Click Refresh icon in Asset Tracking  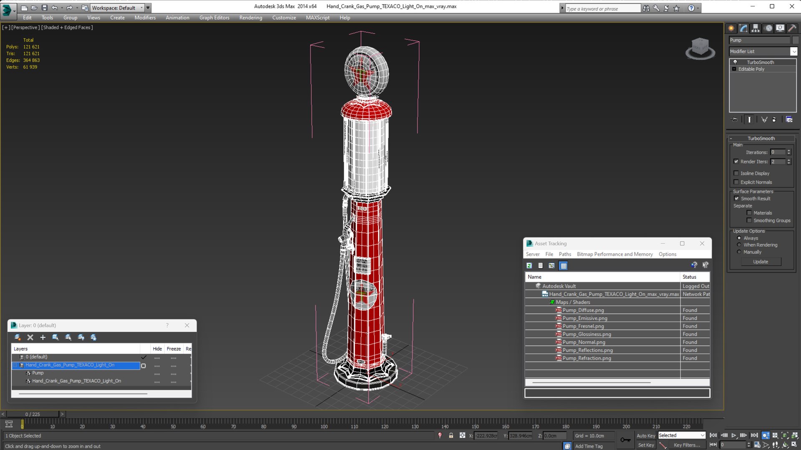[x=529, y=265]
